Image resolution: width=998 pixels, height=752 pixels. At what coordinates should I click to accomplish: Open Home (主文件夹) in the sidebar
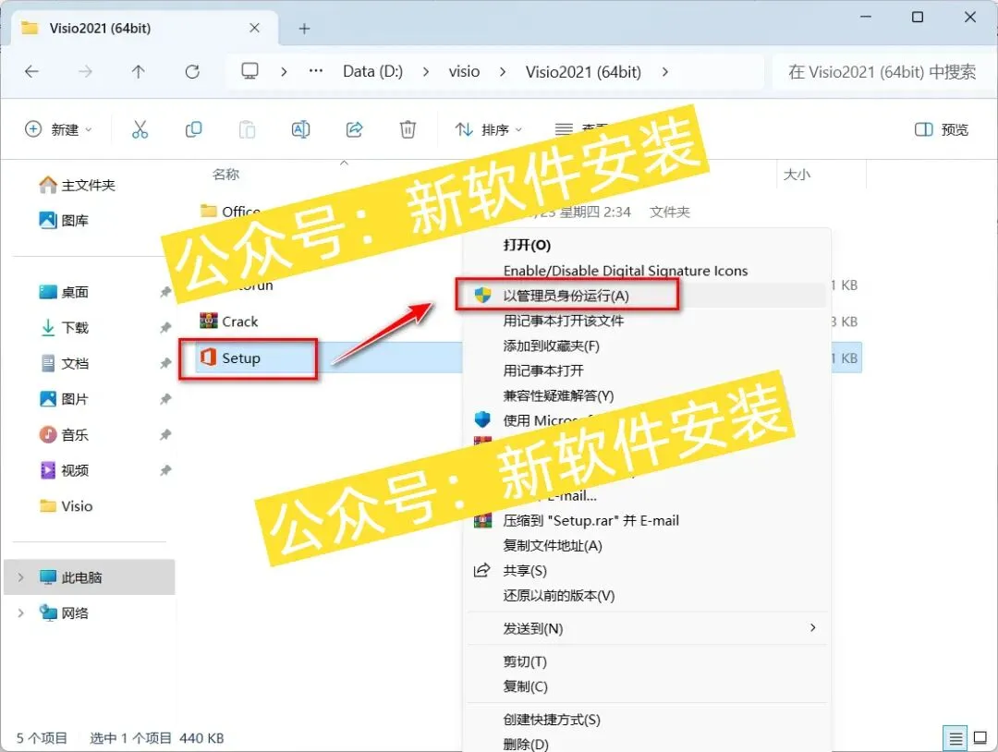[x=77, y=185]
